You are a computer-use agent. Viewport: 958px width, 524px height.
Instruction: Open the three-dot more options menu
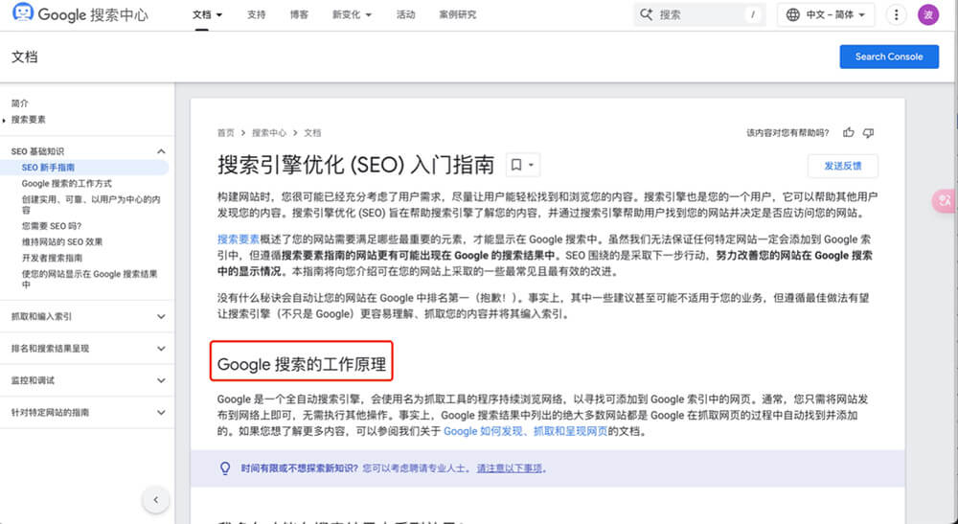point(897,14)
